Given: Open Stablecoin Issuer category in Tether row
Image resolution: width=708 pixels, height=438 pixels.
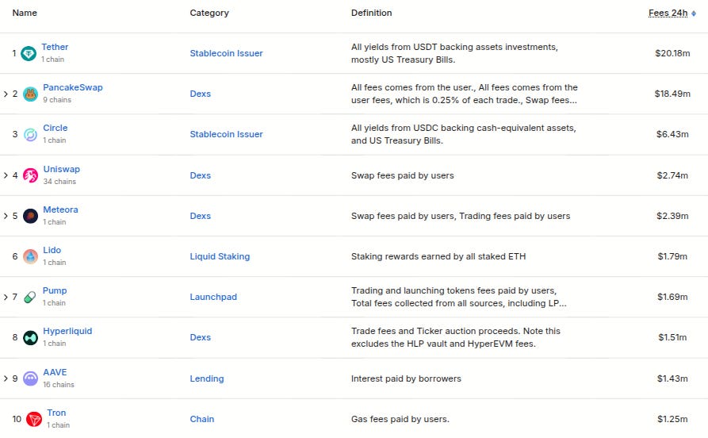Looking at the screenshot, I should pyautogui.click(x=226, y=53).
